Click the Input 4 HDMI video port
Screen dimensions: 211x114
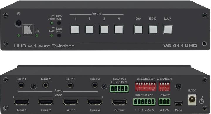click(95, 102)
